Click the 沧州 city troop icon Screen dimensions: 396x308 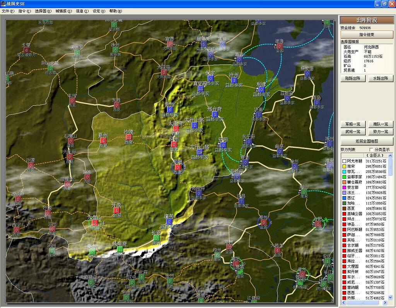[234, 80]
